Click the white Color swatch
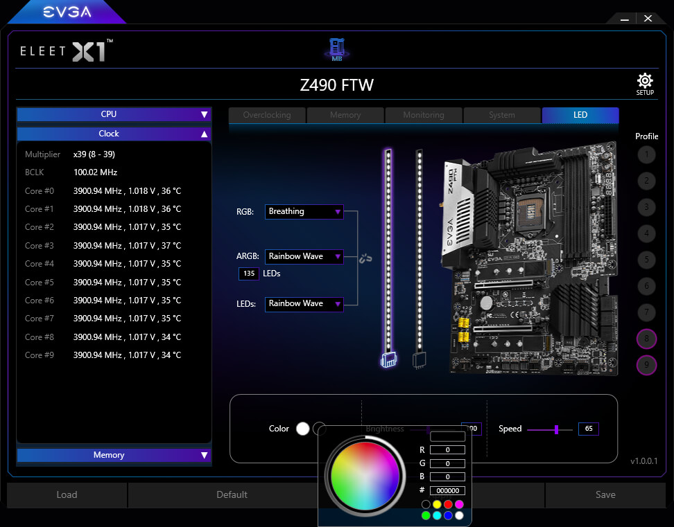The image size is (674, 527). tap(302, 429)
